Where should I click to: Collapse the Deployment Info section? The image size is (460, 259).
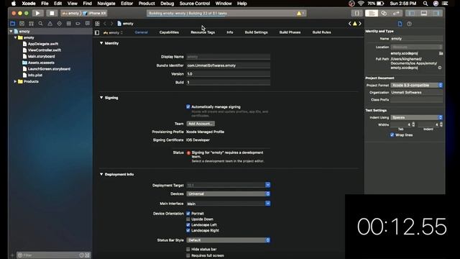101,174
